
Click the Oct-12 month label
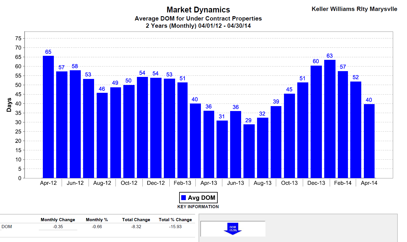[129, 183]
